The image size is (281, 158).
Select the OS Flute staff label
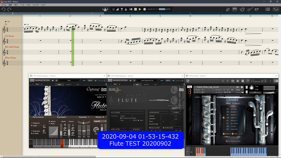tap(9, 36)
